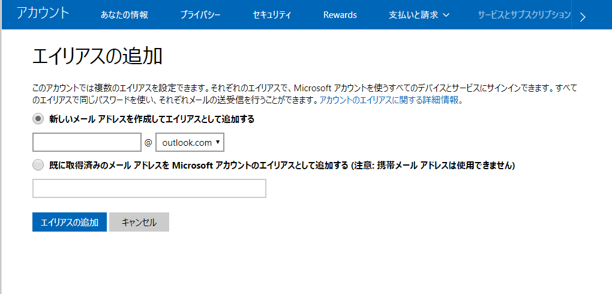Open the outlook.com domain dropdown
Image resolution: width=612 pixels, height=294 pixels.
point(190,143)
